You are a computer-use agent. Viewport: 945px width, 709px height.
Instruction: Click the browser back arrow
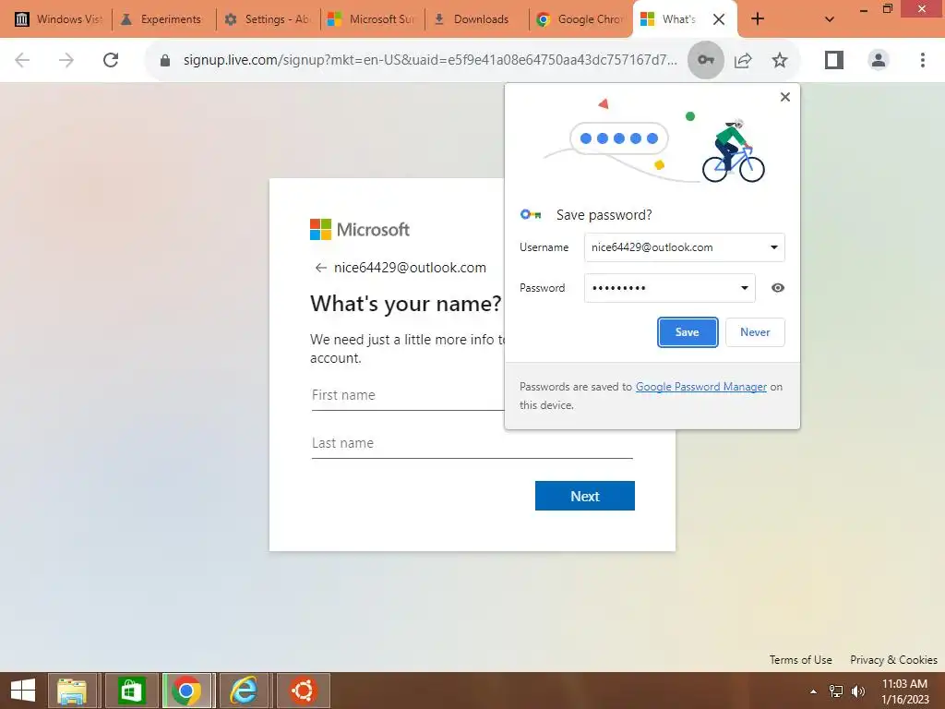[x=22, y=60]
